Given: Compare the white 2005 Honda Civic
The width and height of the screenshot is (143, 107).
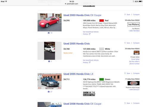Looking at the screenshot, I should pos(136,43).
